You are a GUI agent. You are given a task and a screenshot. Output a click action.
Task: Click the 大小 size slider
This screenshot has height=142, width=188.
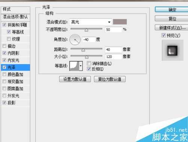(x=86, y=56)
